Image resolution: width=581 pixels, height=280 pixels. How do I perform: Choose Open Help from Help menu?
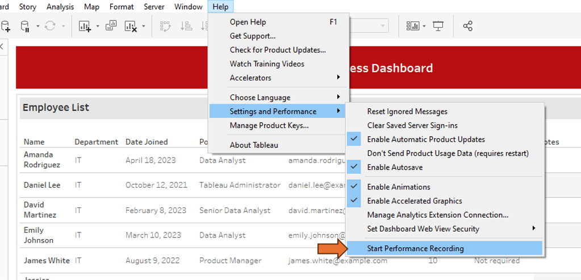coord(278,22)
